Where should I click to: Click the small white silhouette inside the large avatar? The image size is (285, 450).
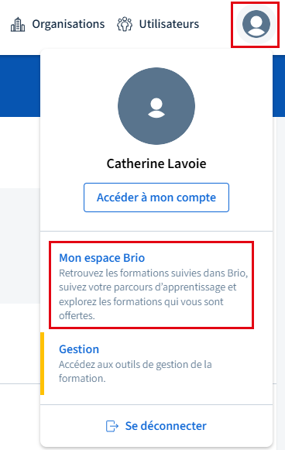pyautogui.click(x=156, y=108)
